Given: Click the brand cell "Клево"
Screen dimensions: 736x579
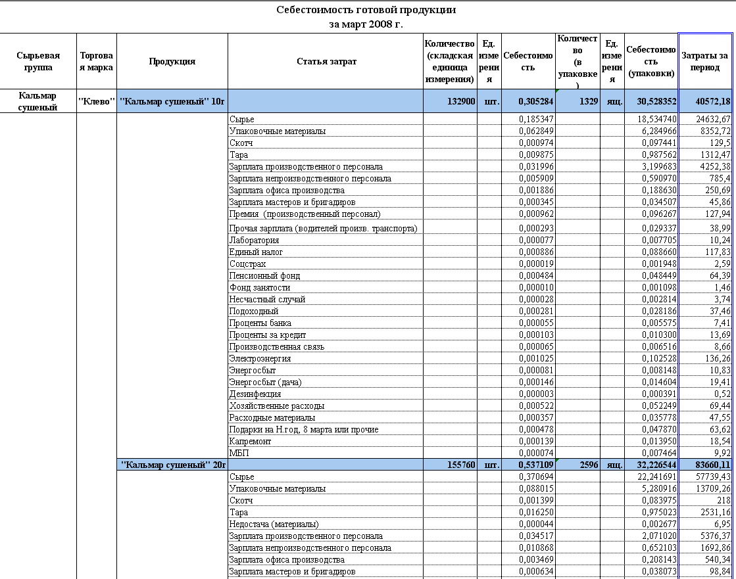Looking at the screenshot, I should click(96, 101).
